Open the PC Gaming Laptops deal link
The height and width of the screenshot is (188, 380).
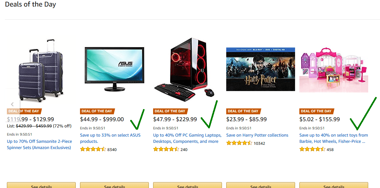point(187,138)
